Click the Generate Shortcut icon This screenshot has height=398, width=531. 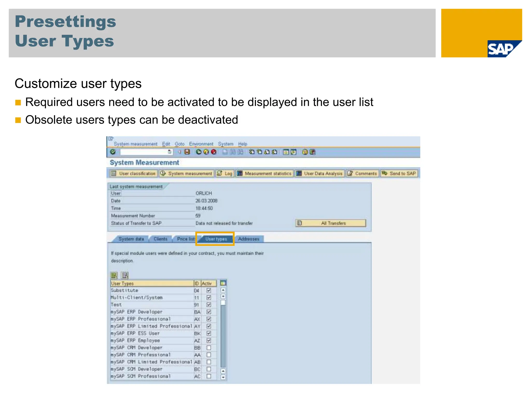(293, 152)
